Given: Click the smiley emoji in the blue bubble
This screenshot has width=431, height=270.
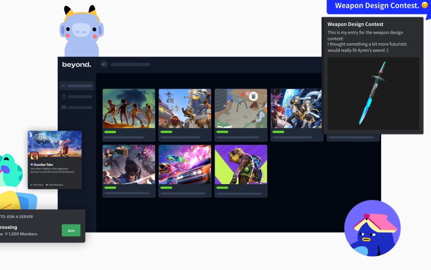Looking at the screenshot, I should pyautogui.click(x=425, y=5).
